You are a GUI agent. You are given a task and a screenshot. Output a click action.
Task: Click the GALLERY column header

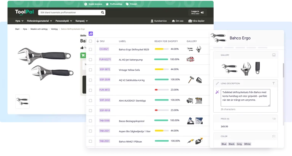pyautogui.click(x=192, y=41)
